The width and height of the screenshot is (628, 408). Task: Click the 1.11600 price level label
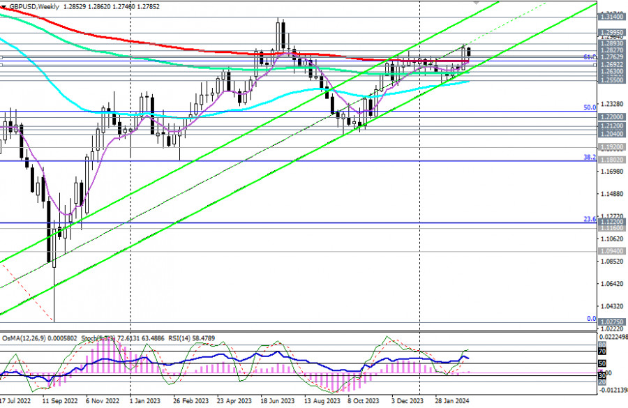[x=611, y=228]
